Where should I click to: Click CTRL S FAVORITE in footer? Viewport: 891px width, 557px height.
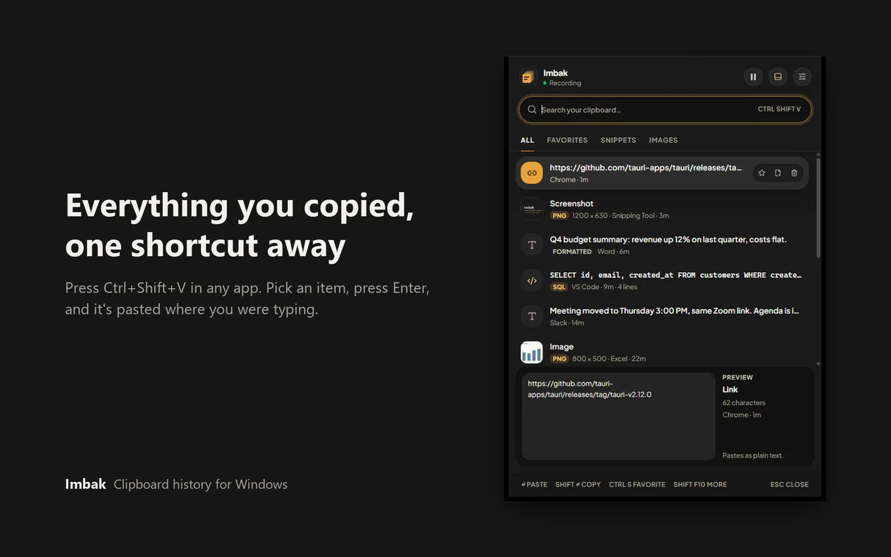point(637,485)
